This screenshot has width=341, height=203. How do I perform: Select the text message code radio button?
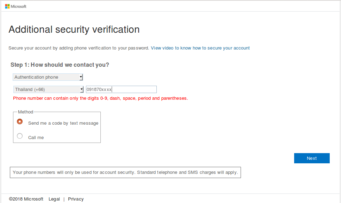click(x=20, y=122)
